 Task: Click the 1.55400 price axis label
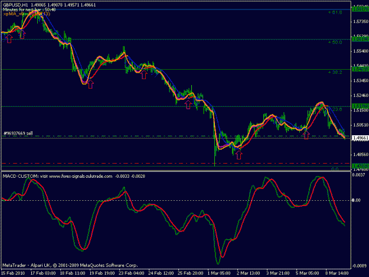(361, 51)
